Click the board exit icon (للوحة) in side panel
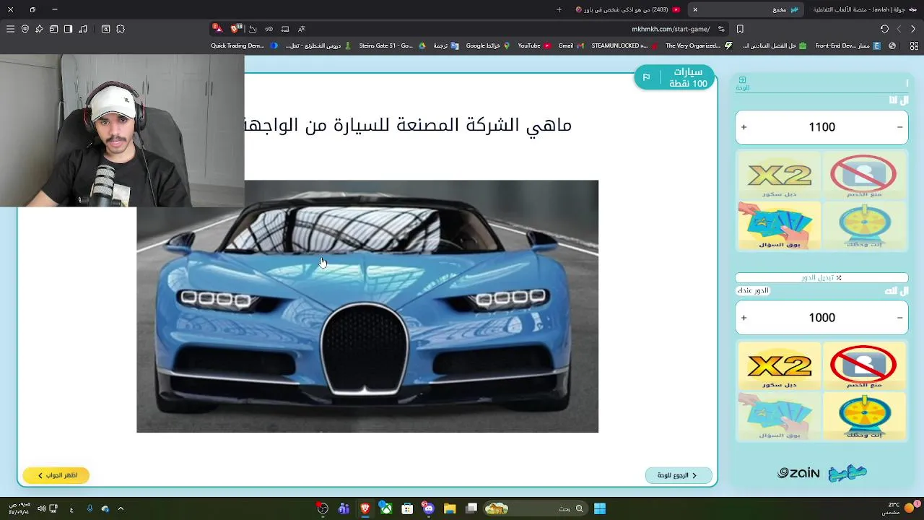This screenshot has height=520, width=924. (x=742, y=83)
